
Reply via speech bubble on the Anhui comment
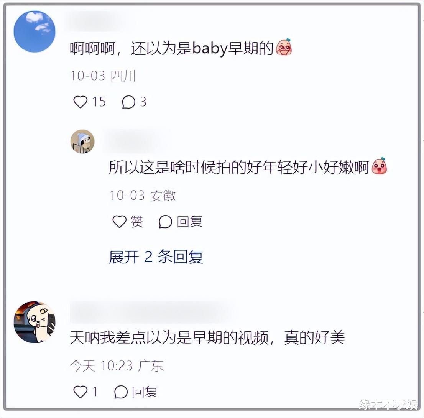pyautogui.click(x=180, y=222)
